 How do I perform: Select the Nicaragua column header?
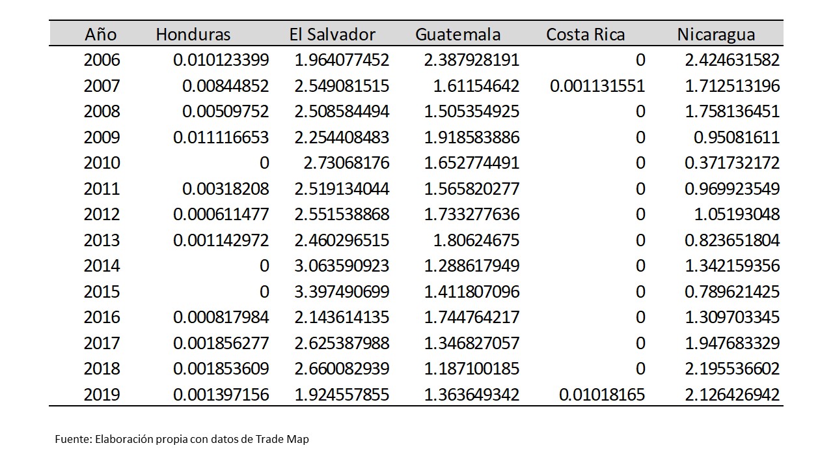716,34
